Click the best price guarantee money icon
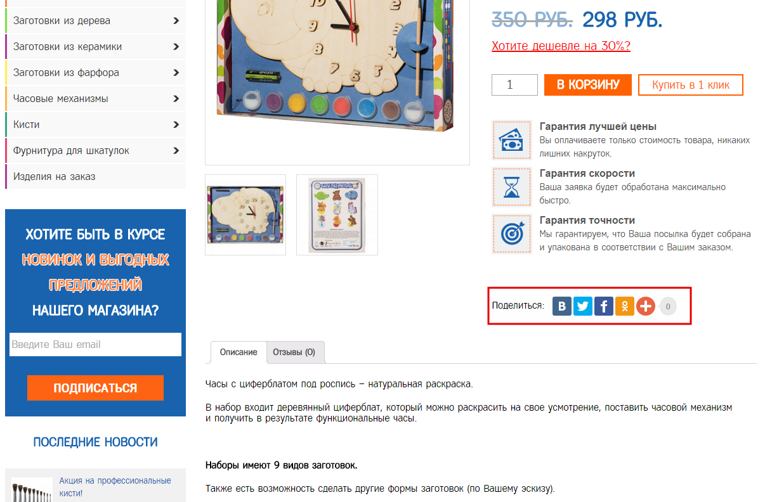Screen dimensions: 765x502 coord(512,140)
